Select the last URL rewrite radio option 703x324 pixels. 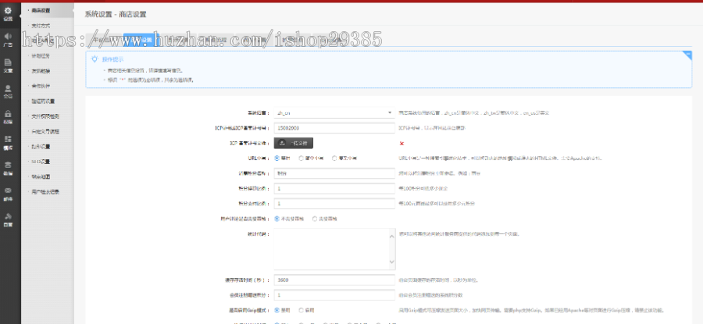[334, 158]
